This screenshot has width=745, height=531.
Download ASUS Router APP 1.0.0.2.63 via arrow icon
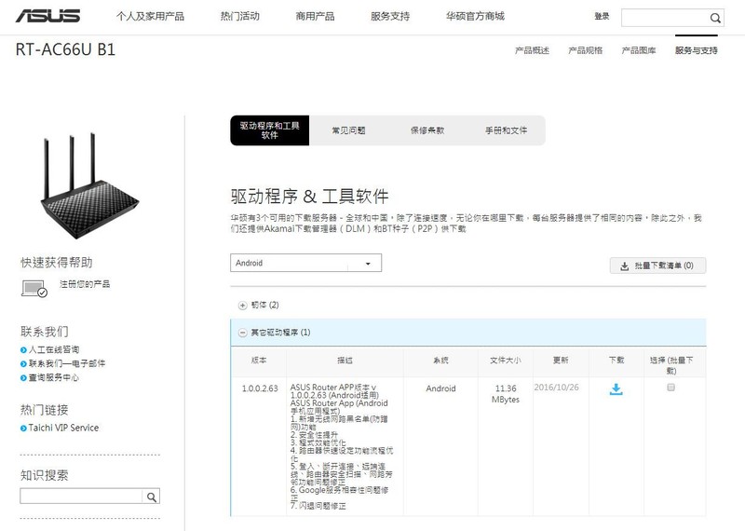[x=616, y=389]
